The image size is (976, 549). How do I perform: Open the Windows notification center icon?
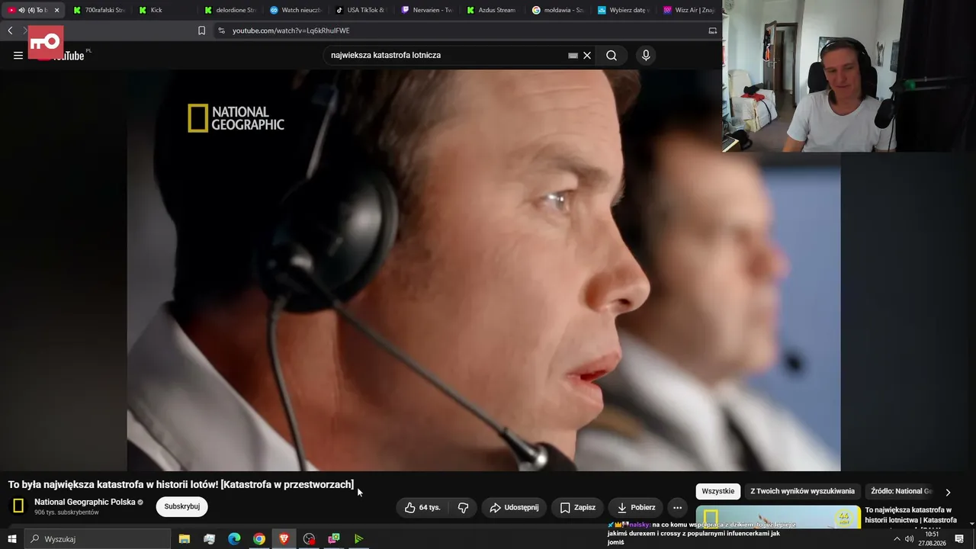(959, 539)
